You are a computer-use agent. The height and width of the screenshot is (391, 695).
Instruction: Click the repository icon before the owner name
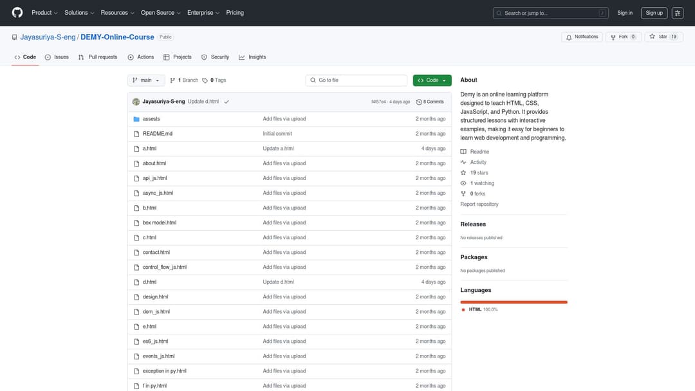coord(15,38)
